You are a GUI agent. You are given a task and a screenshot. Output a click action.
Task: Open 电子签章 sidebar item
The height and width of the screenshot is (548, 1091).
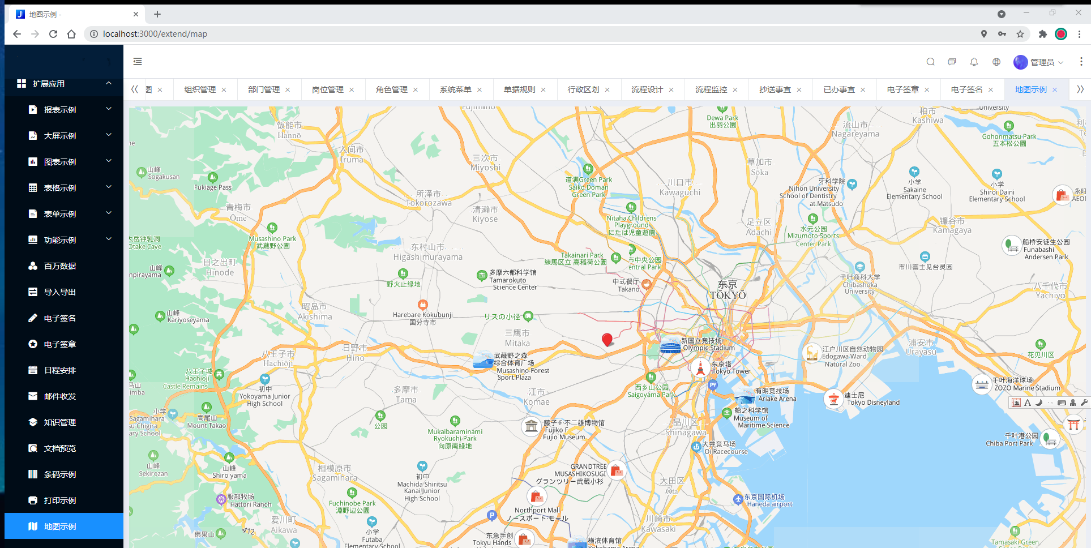tap(63, 344)
